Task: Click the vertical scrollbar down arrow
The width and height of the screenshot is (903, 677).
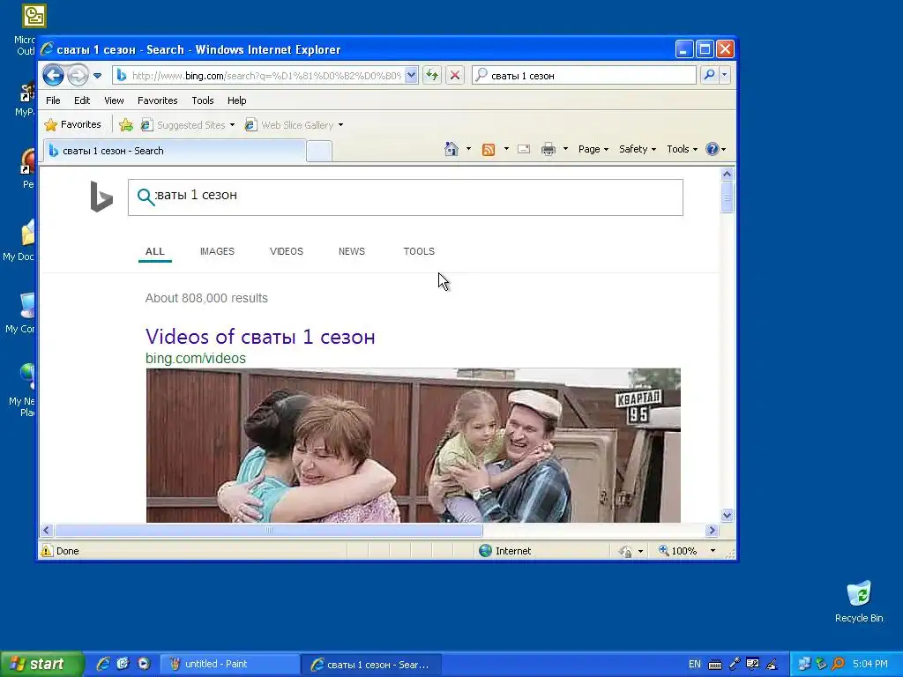Action: pos(727,515)
